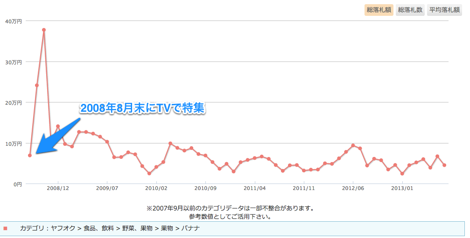
Task: Click the highest peak data point near 38万円
Action: [x=44, y=30]
